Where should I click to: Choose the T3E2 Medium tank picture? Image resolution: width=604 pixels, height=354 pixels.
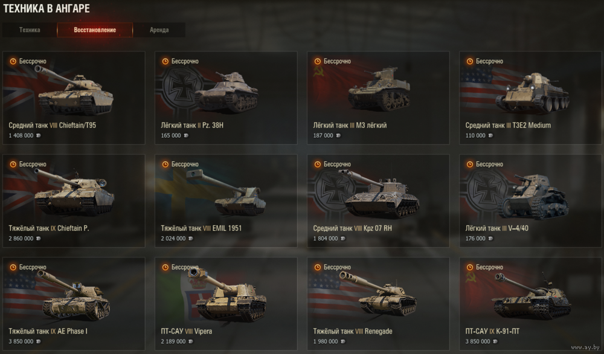point(532,92)
